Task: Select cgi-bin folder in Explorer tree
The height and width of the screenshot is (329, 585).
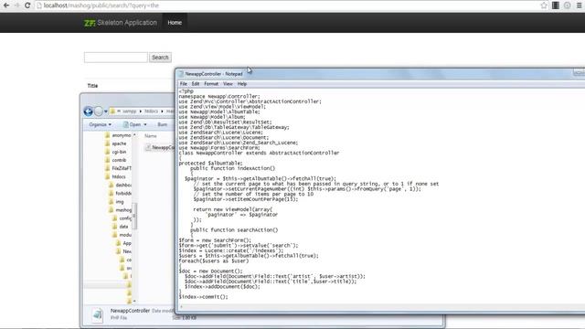Action: pyautogui.click(x=116, y=152)
